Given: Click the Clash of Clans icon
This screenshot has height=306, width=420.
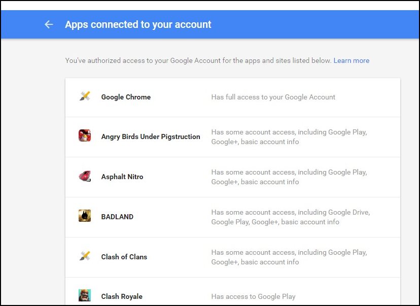Looking at the screenshot, I should pyautogui.click(x=85, y=256).
